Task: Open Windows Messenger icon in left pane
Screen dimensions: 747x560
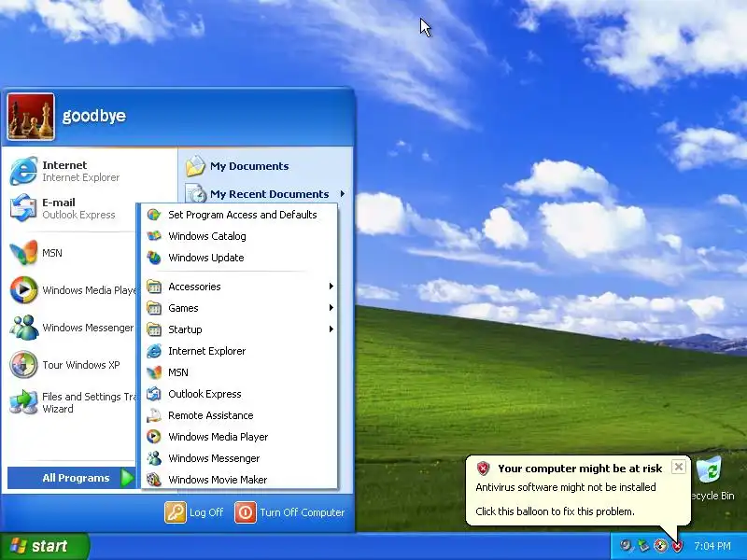Action: pos(23,328)
